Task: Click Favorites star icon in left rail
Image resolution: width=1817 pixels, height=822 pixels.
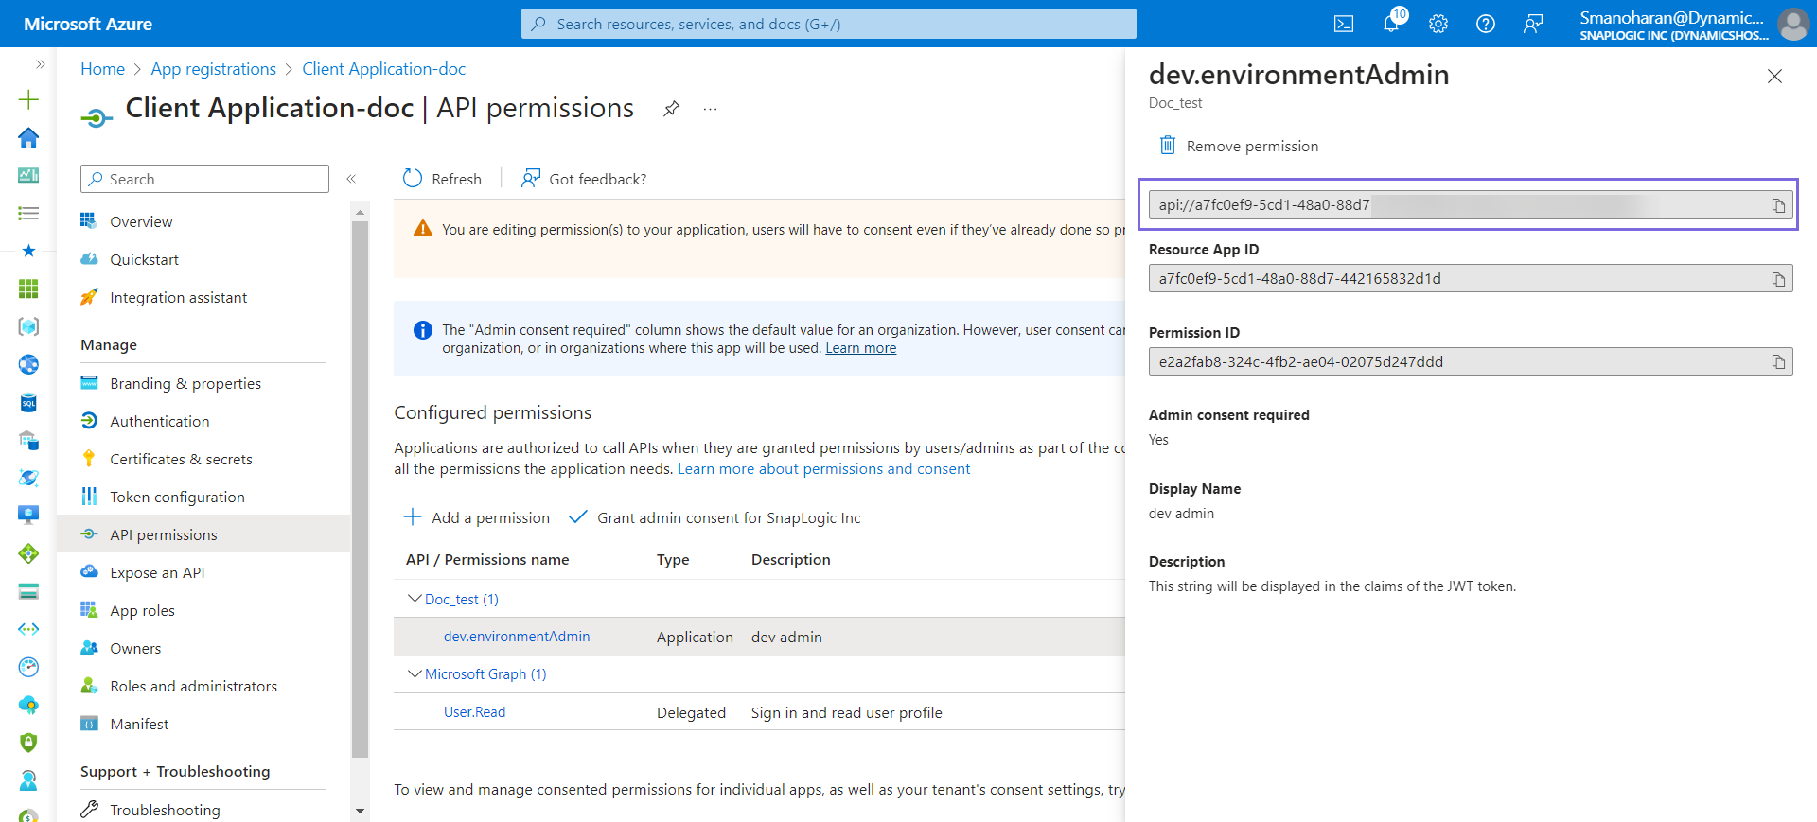Action: 28,251
